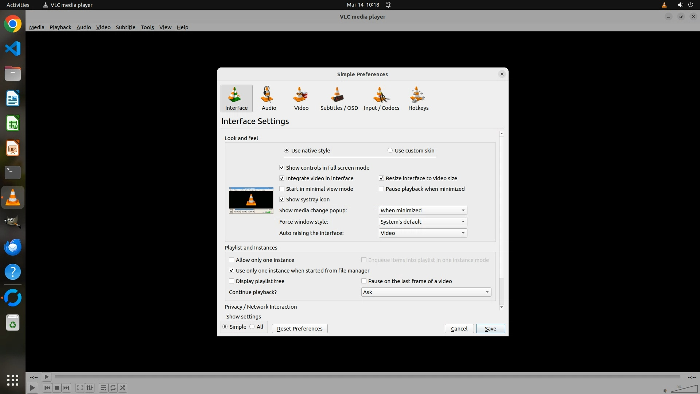Viewport: 700px width, 394px height.
Task: Open the Video preferences category
Action: tap(301, 98)
